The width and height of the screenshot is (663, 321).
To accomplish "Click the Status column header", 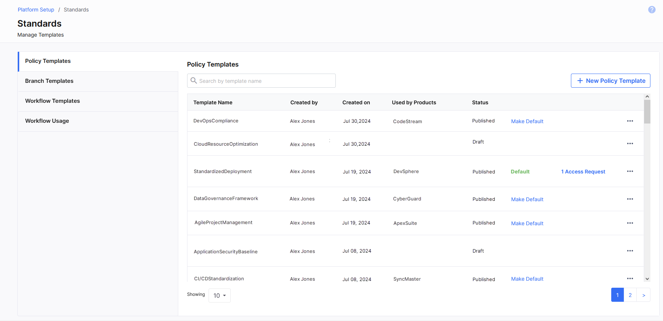I will (x=480, y=102).
